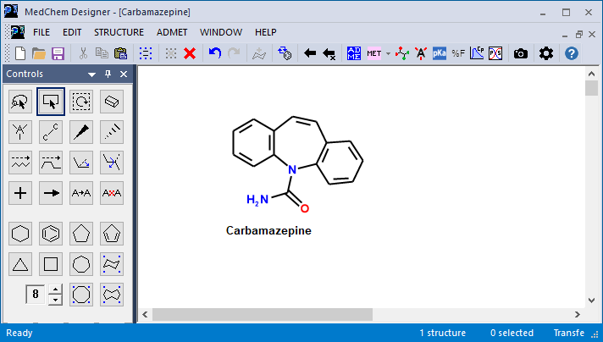Viewport: 603px width, 342px height.
Task: Take a snapshot with the camera icon
Action: [x=521, y=53]
